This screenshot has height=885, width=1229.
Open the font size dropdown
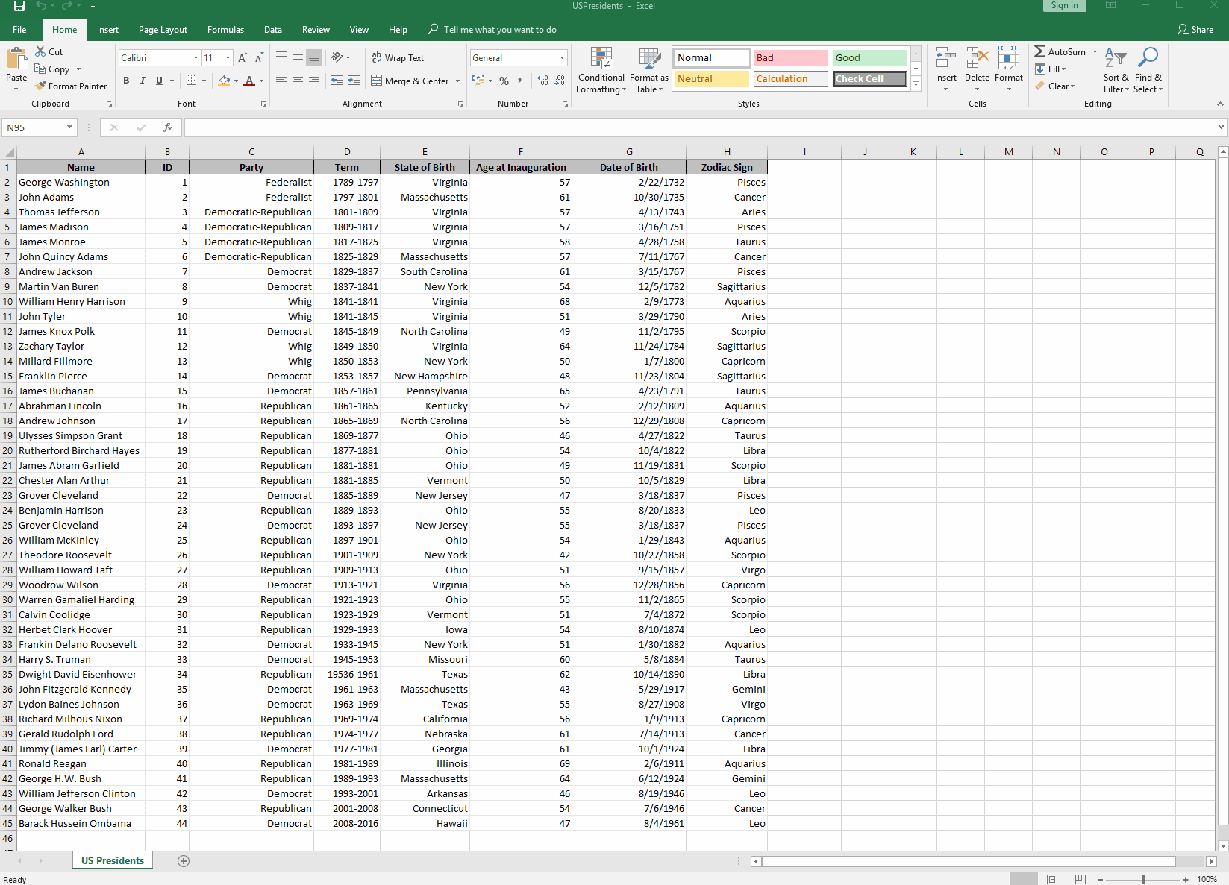pos(228,57)
